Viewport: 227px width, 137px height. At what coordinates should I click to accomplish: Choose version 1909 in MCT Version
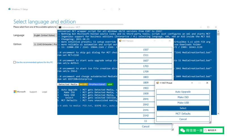pyautogui.click(x=137, y=94)
